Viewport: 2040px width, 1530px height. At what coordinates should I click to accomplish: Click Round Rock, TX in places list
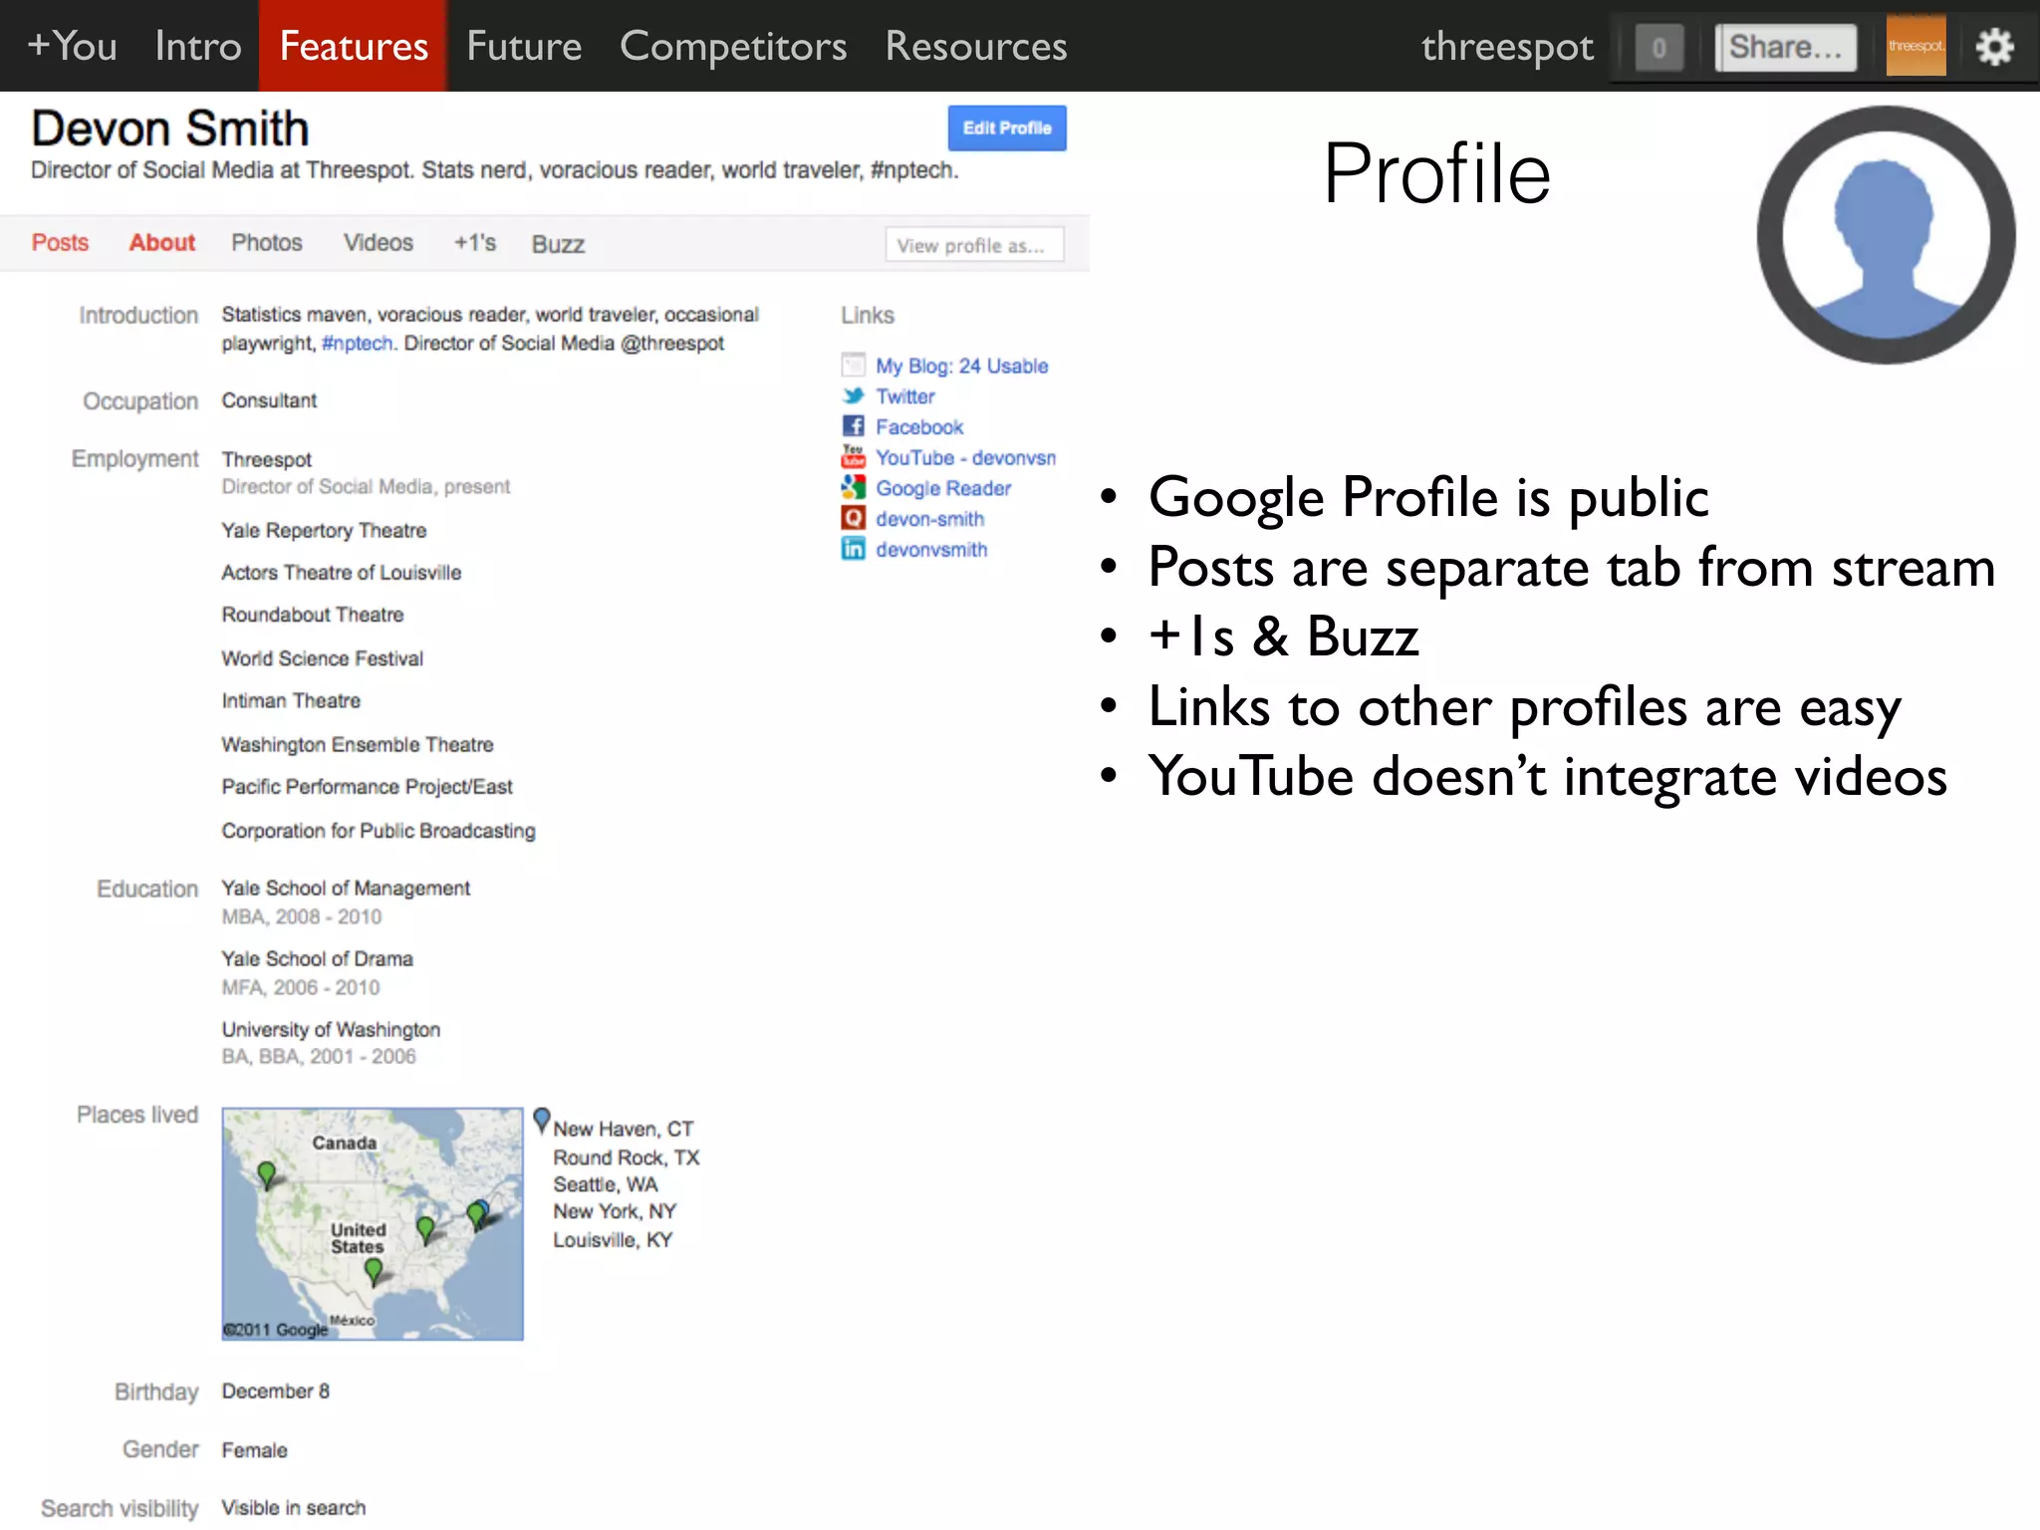627,1157
